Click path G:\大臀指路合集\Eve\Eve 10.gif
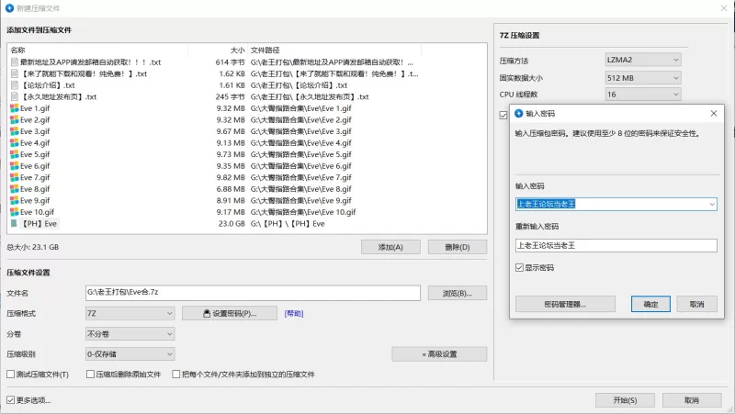The height and width of the screenshot is (414, 735). (303, 212)
